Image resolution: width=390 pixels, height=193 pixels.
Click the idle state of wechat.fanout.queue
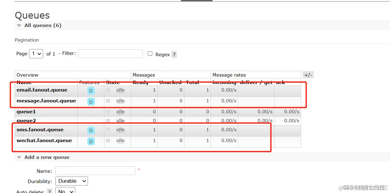click(x=121, y=141)
